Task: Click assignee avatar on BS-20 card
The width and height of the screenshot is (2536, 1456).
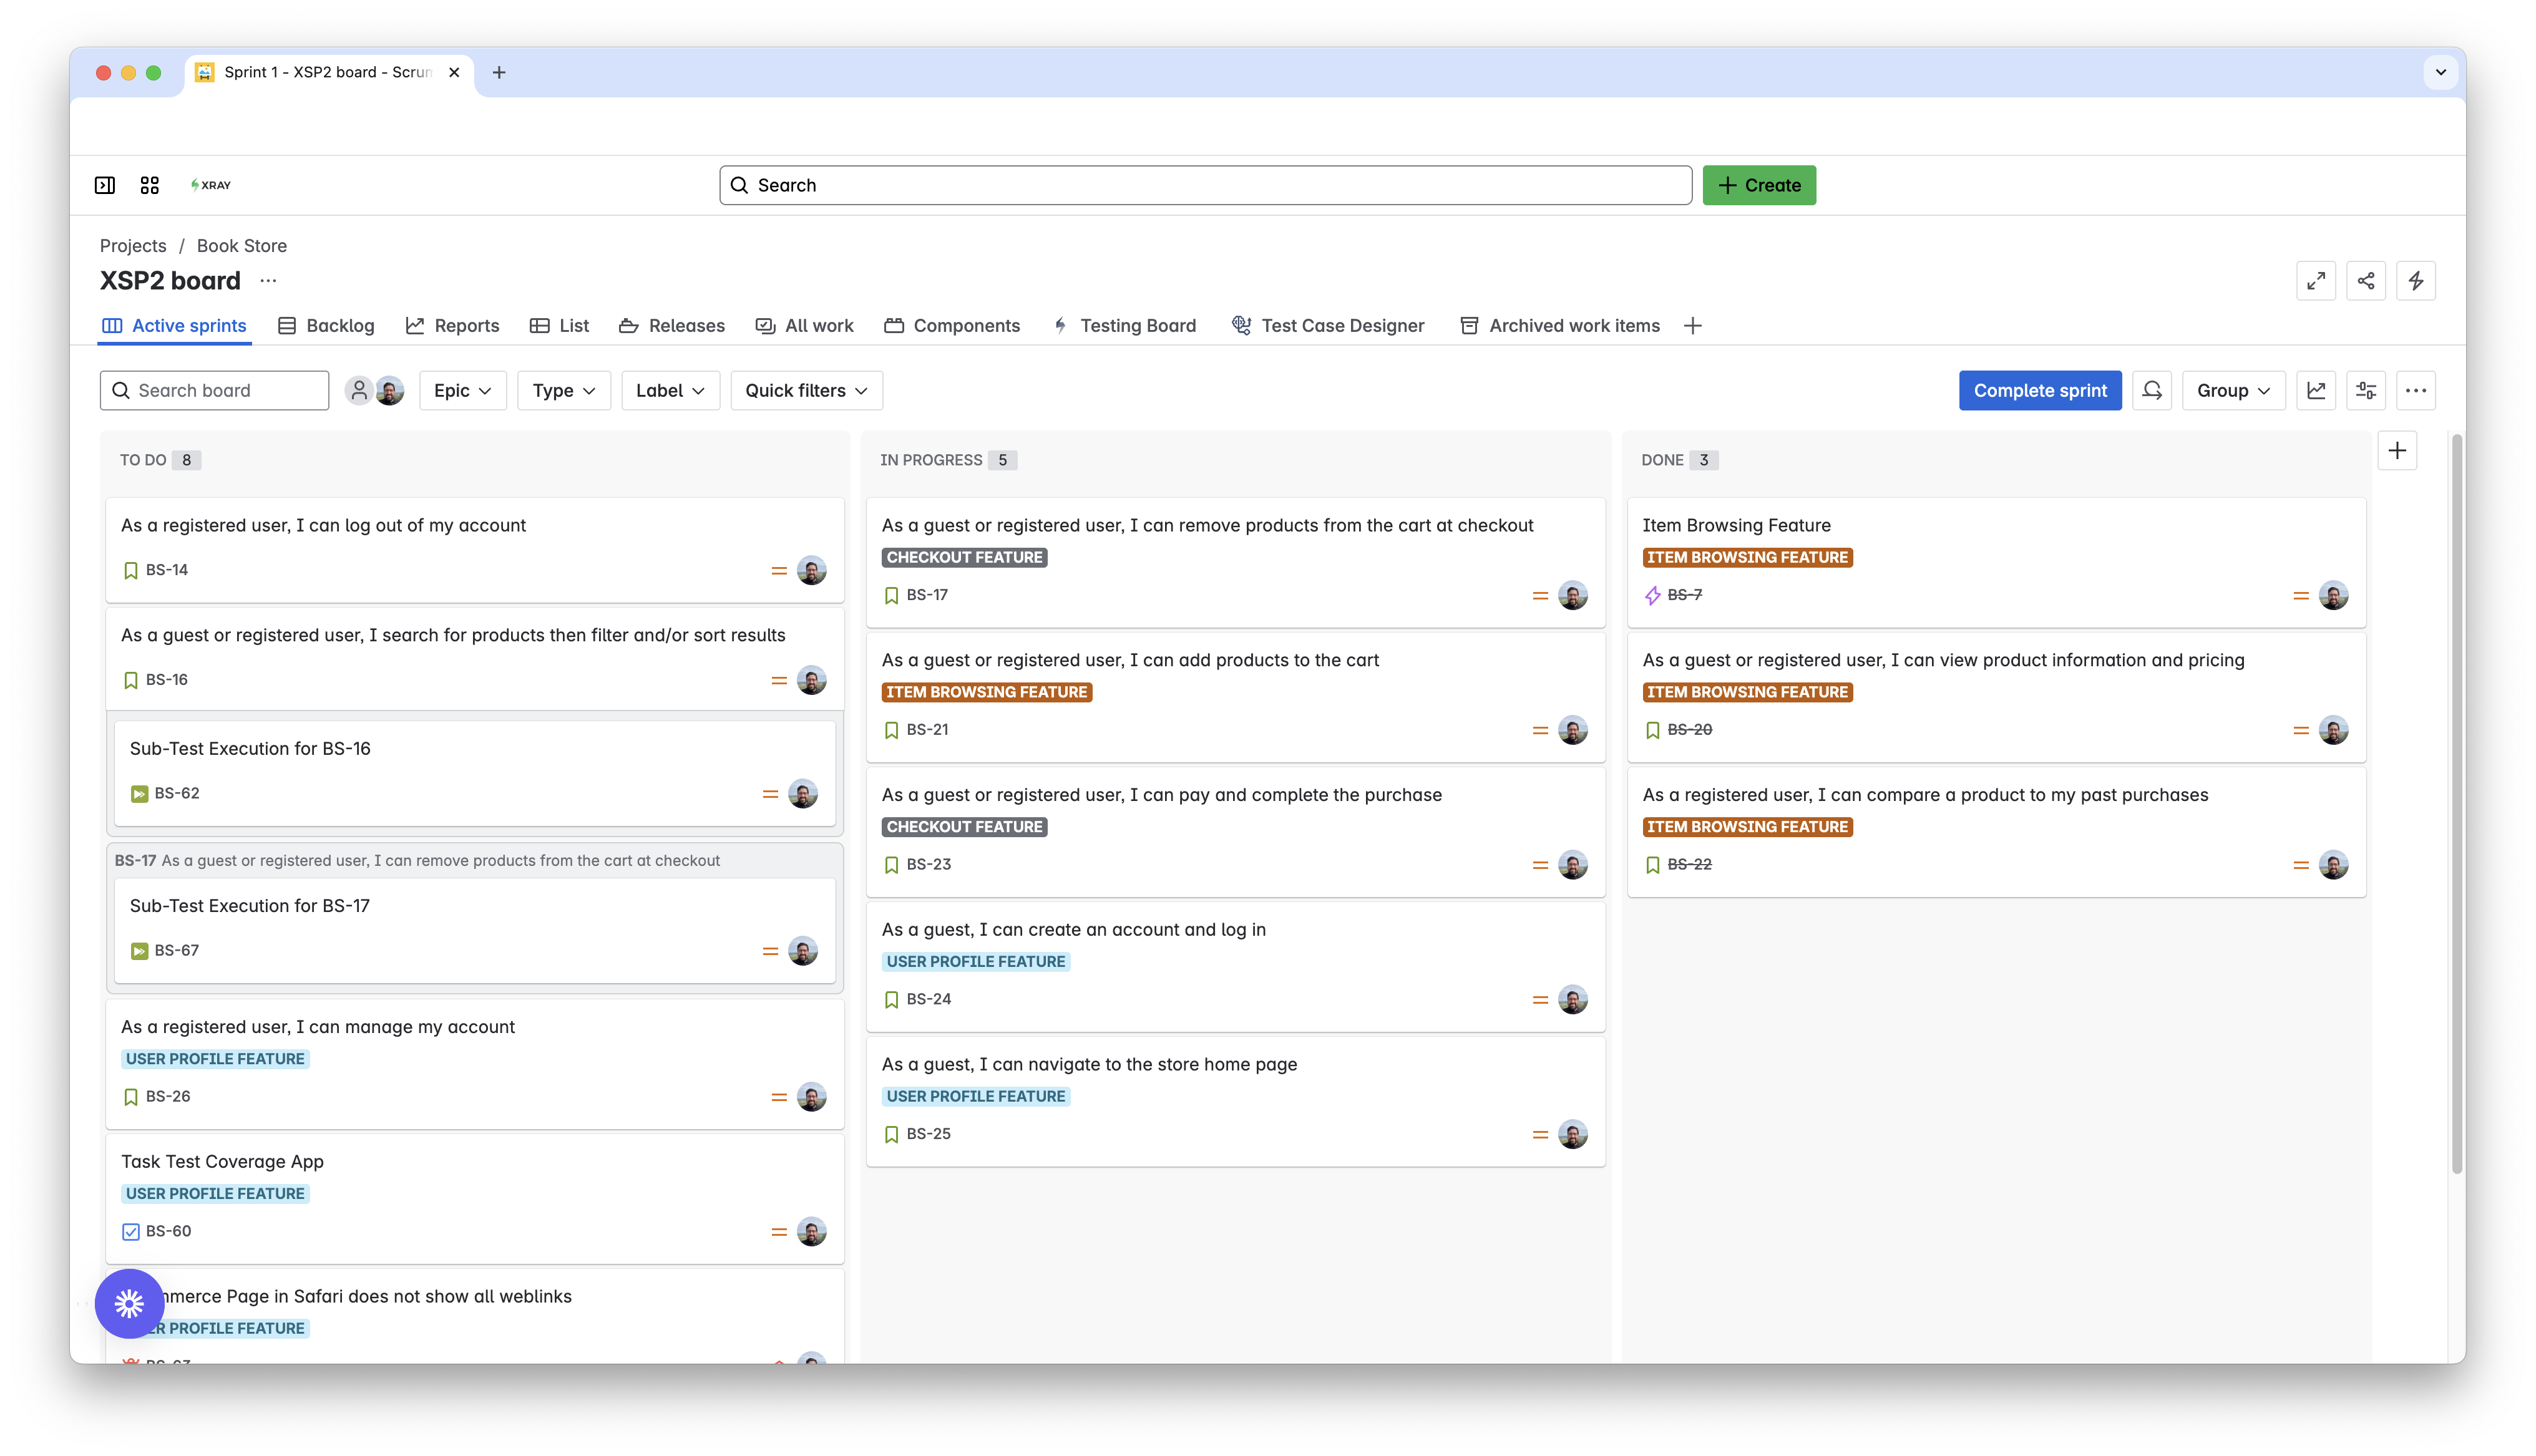Action: [x=2333, y=730]
